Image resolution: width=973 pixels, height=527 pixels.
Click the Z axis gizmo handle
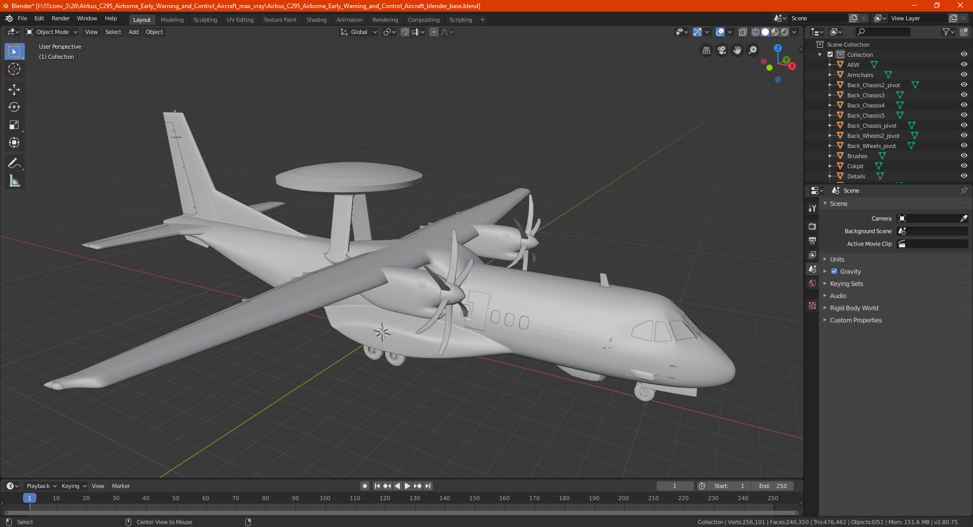(778, 48)
